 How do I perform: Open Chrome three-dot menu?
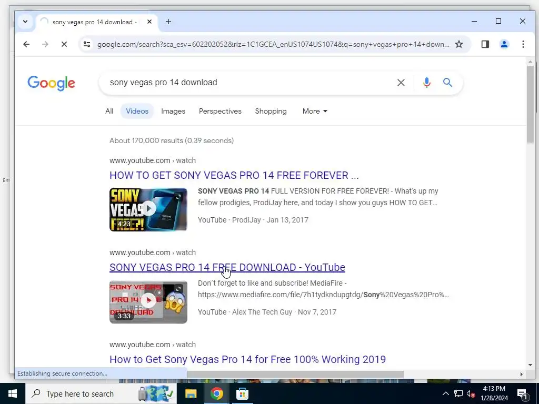(x=523, y=44)
